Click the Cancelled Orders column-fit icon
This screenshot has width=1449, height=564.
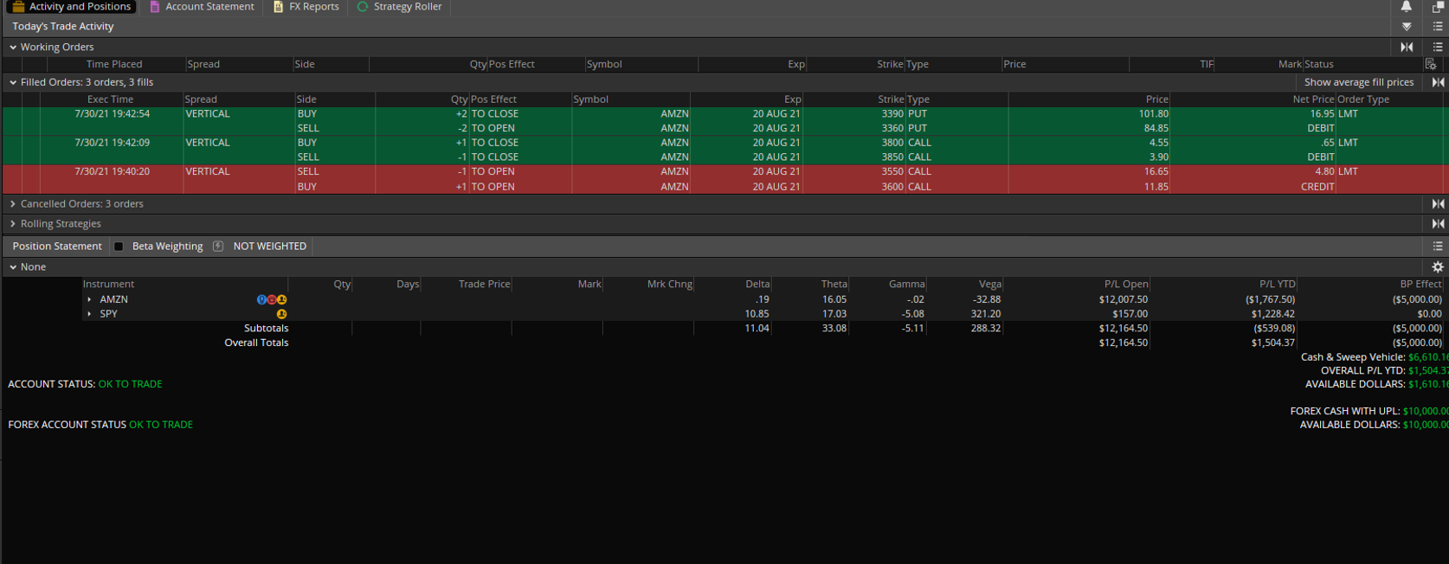click(1438, 204)
